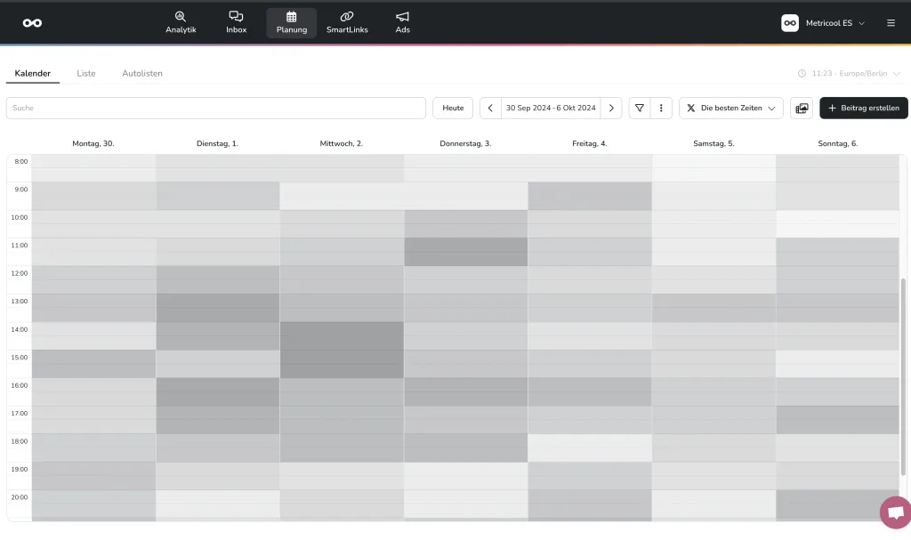Open the date range 30 Sep 2024 - 6 Okt 2024
Screen dimensions: 911x540
click(x=551, y=109)
